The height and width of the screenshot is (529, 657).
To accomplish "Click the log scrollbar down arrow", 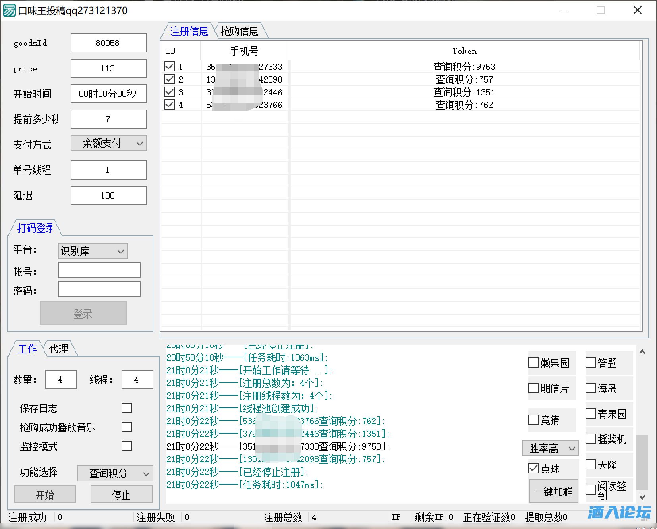I will point(642,497).
